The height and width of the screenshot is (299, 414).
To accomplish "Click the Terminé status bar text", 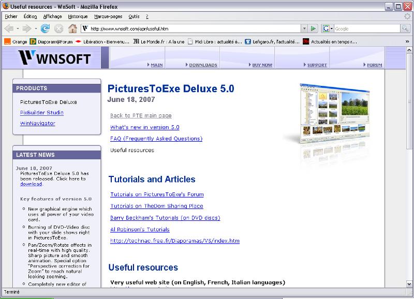I will tap(12, 292).
